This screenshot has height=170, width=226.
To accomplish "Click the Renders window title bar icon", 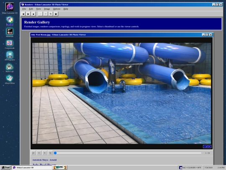I will pos(23,5).
